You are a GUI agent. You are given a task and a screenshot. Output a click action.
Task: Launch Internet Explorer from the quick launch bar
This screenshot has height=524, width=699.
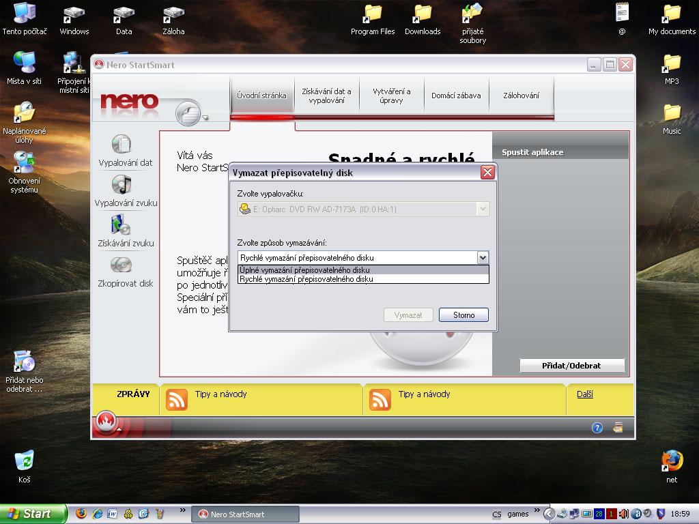coord(97,514)
